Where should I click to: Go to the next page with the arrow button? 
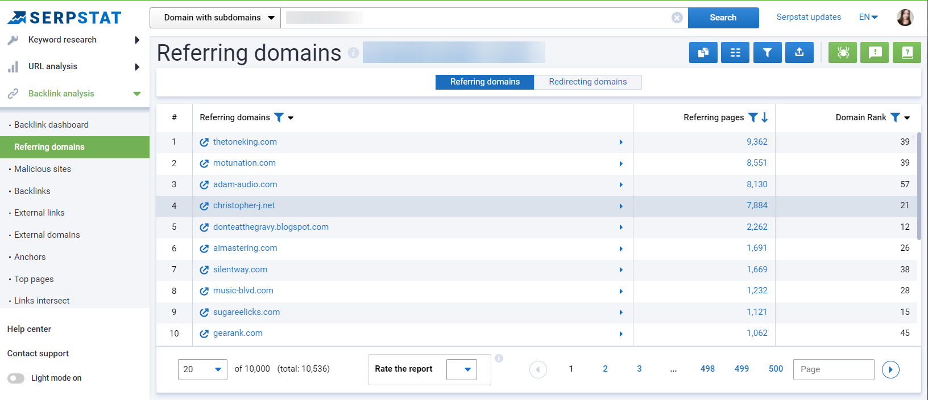click(x=890, y=369)
